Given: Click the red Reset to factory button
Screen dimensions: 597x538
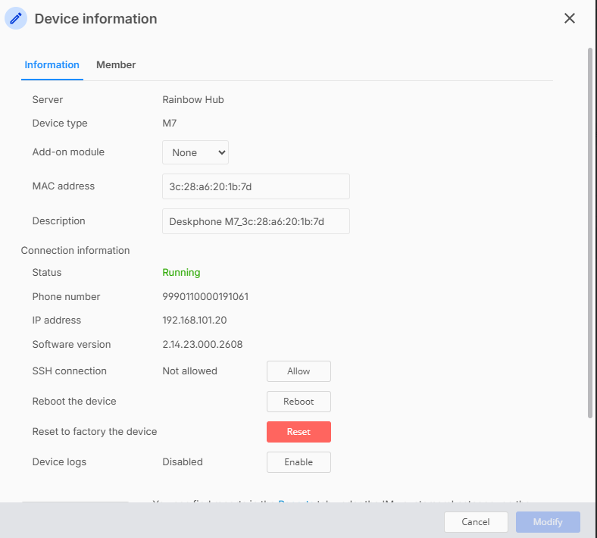Looking at the screenshot, I should pos(298,432).
